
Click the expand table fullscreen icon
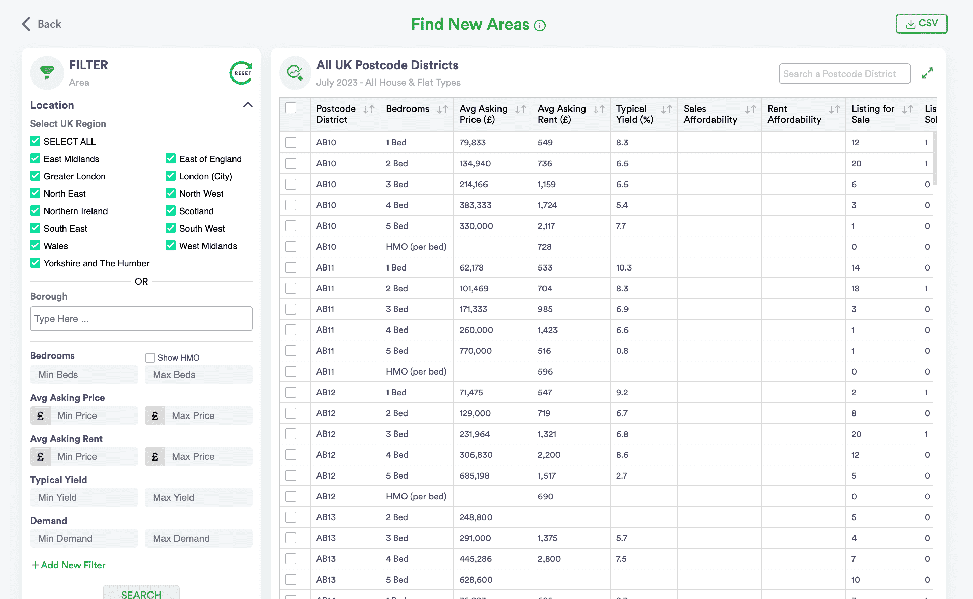point(927,73)
